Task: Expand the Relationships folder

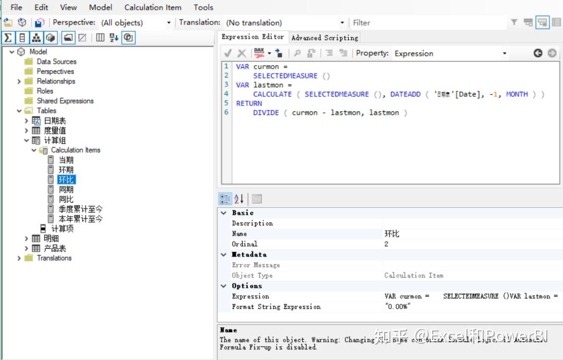Action: click(x=19, y=81)
